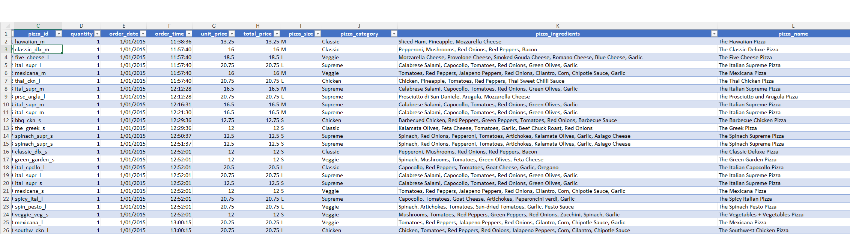Screen dimensions: 850x234
Task: Open the pizza_id filter dropdown
Action: click(59, 34)
